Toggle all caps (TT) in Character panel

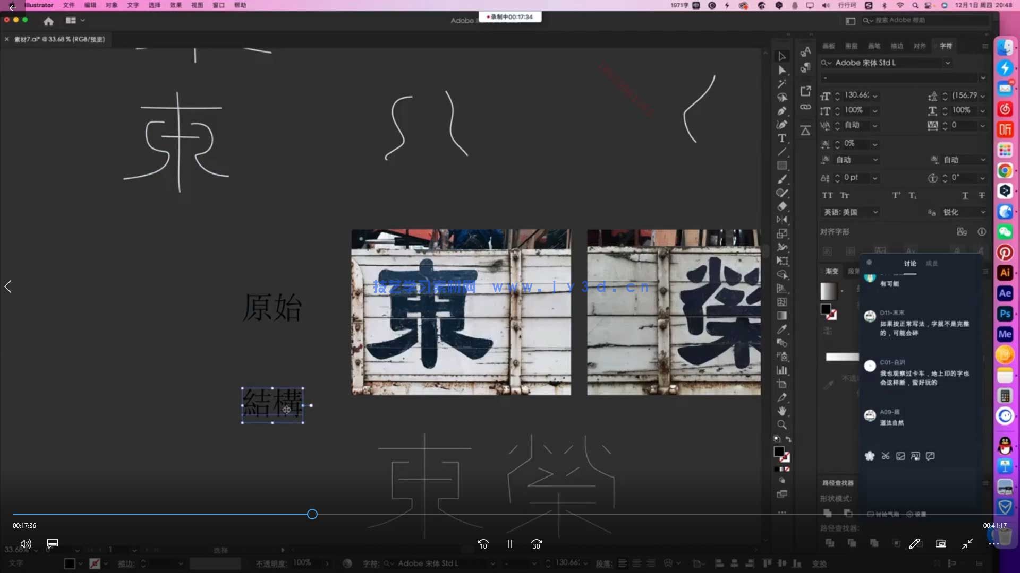coord(828,195)
